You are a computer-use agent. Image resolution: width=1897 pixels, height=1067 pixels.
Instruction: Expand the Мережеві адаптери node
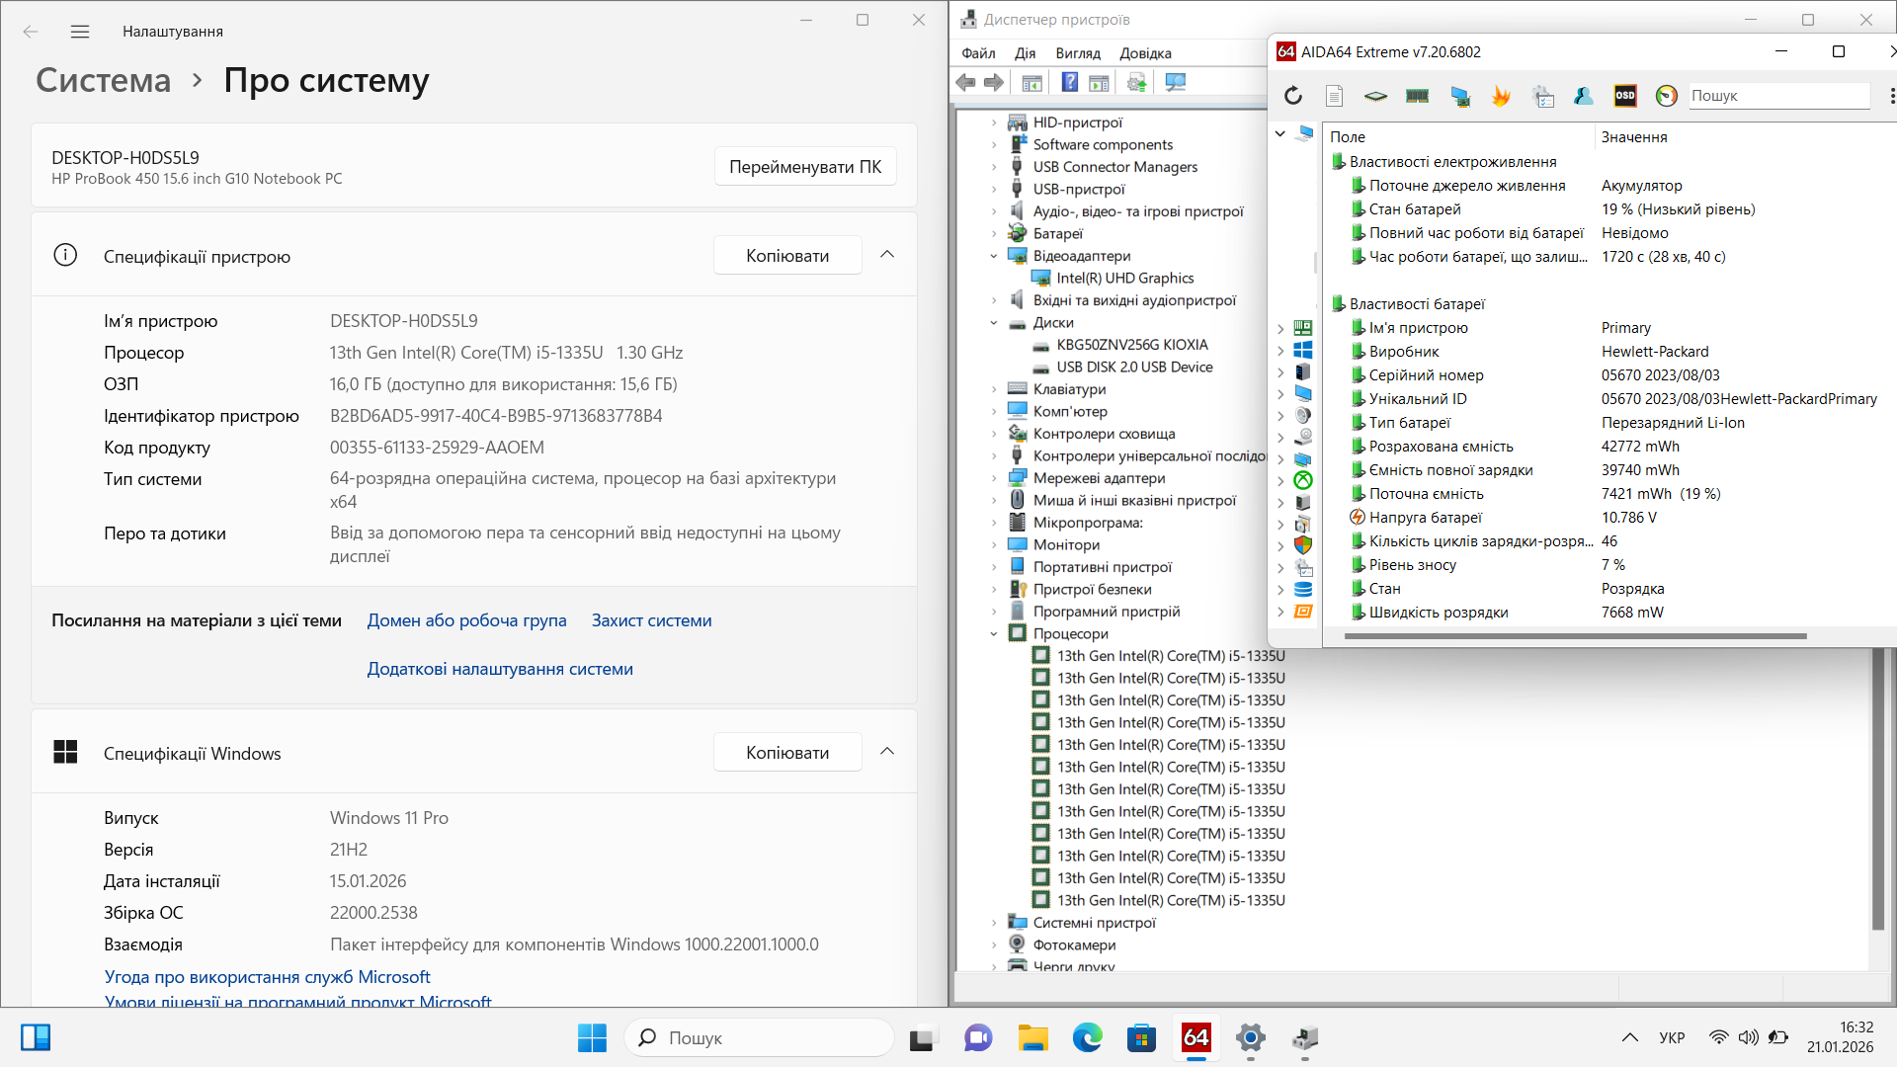coord(994,478)
